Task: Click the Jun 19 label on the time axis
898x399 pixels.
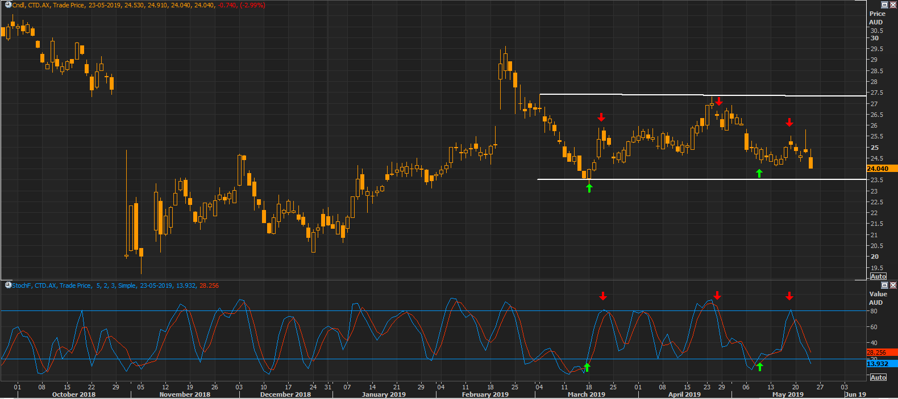Action: click(856, 394)
